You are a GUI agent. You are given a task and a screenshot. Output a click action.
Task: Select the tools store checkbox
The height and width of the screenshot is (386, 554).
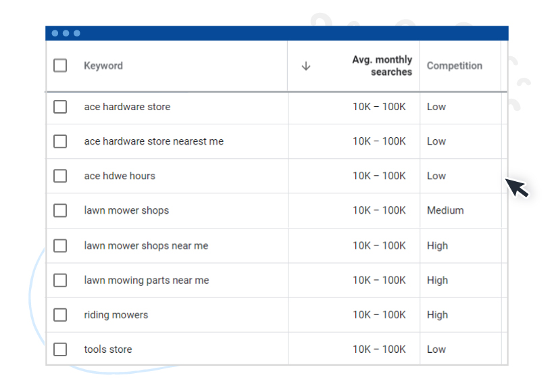point(60,349)
